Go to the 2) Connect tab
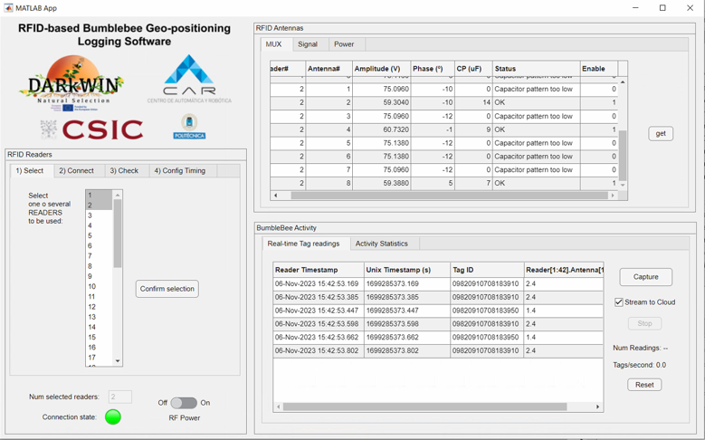The height and width of the screenshot is (440, 705). tap(76, 170)
